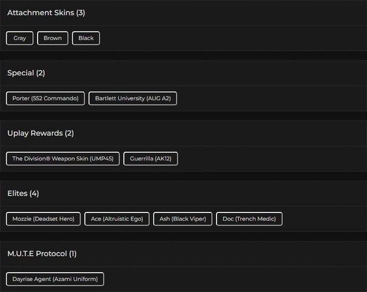Choose the Brown attachment skin
This screenshot has width=367, height=292.
click(53, 38)
